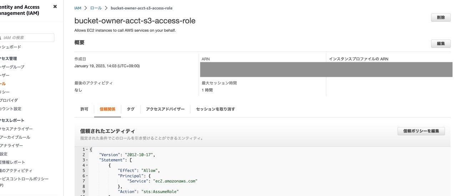This screenshot has width=457, height=196.
Task: Open 組織のアクティビティ in the sidebar
Action: coord(16,171)
